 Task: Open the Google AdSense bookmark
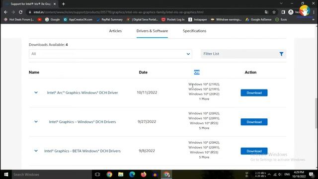tap(258, 19)
